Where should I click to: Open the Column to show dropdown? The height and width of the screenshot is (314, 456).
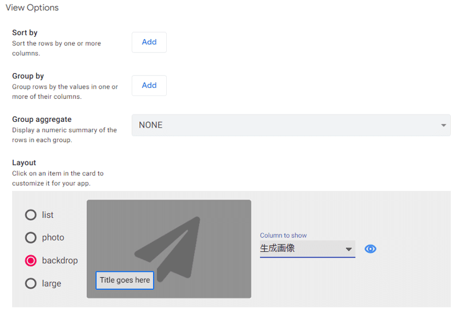(308, 249)
